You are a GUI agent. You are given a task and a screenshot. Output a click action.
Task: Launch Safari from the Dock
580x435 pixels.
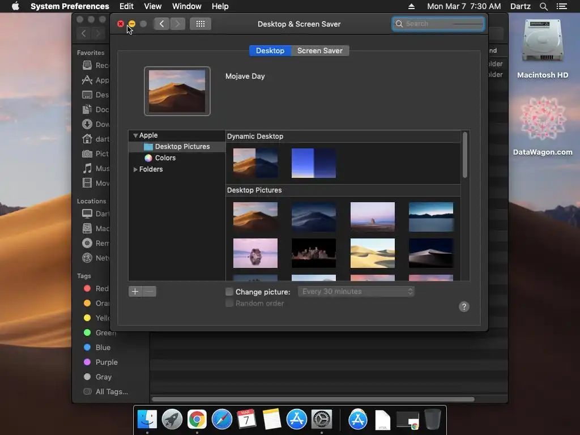[221, 420]
